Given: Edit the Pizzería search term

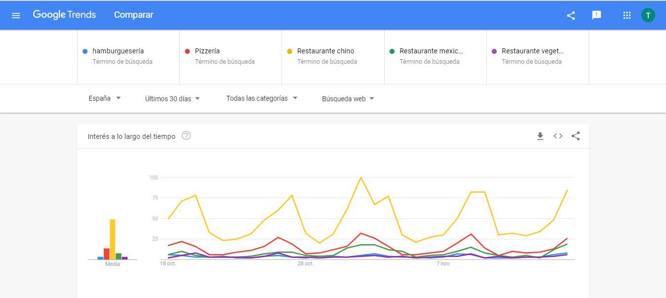Looking at the screenshot, I should 207,51.
